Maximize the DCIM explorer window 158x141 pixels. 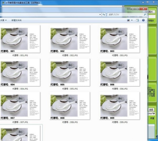(137, 9)
